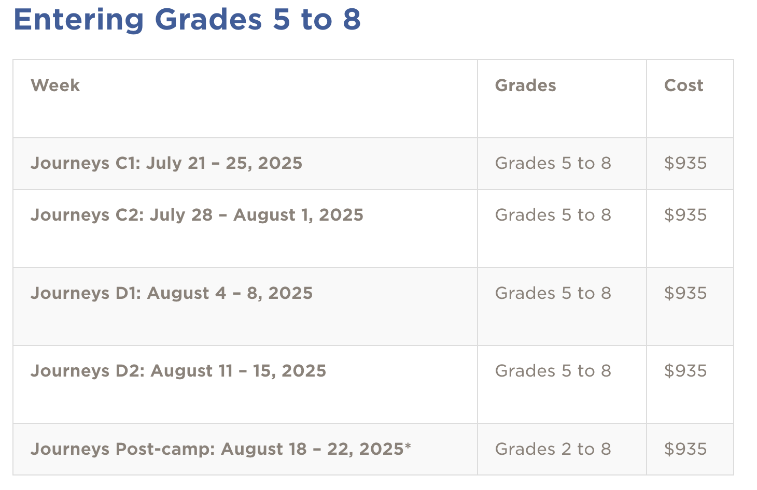The width and height of the screenshot is (757, 490).
Task: Click 'Grades 2 to 8' in Post-camp row
Action: tap(553, 449)
